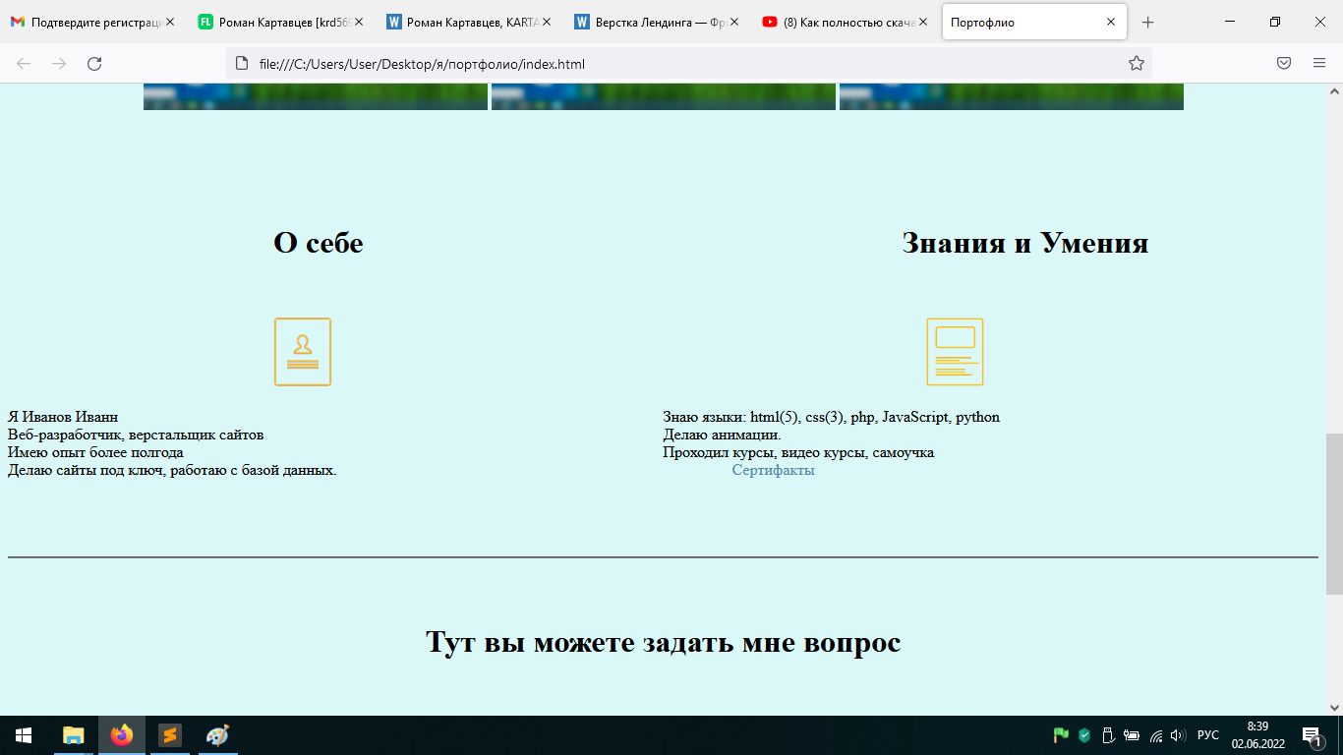Click the middle portfolio thumbnail image
1343x755 pixels.
click(x=664, y=97)
